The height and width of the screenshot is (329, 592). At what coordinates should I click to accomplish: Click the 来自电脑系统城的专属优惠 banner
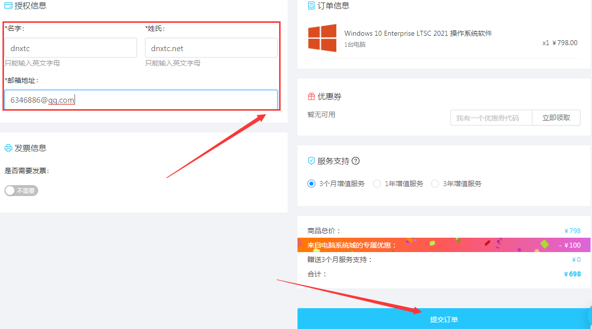444,245
